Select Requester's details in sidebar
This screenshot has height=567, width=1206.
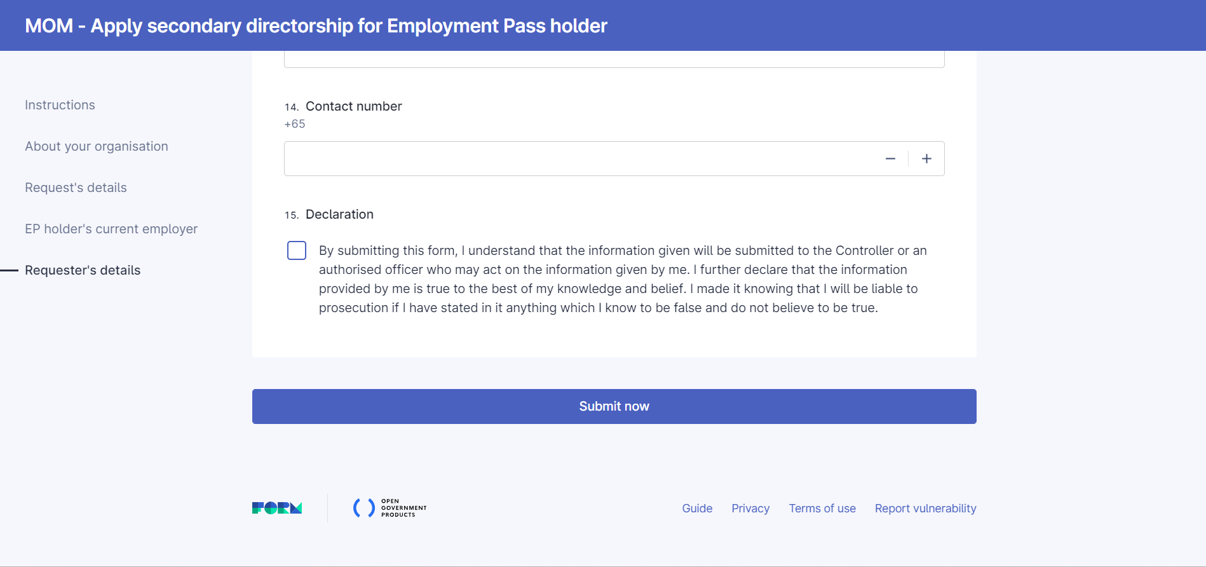point(83,270)
